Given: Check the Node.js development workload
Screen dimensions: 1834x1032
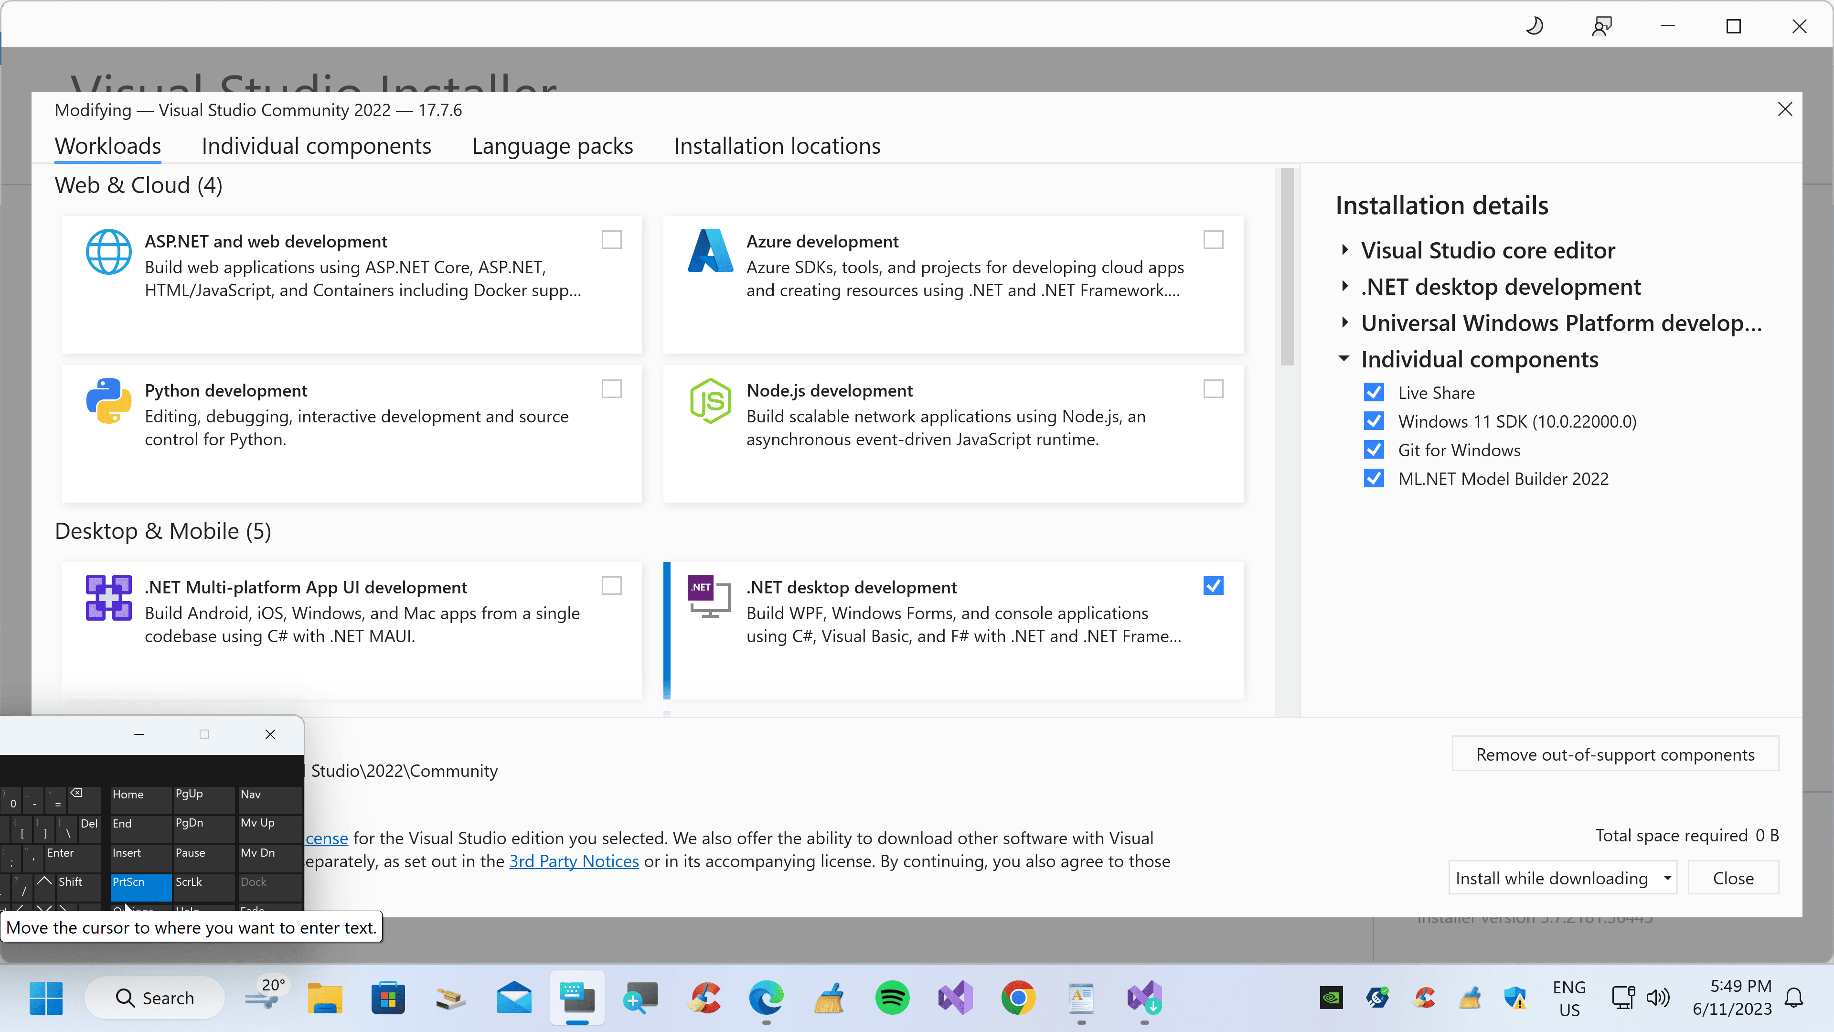Looking at the screenshot, I should tap(1213, 389).
